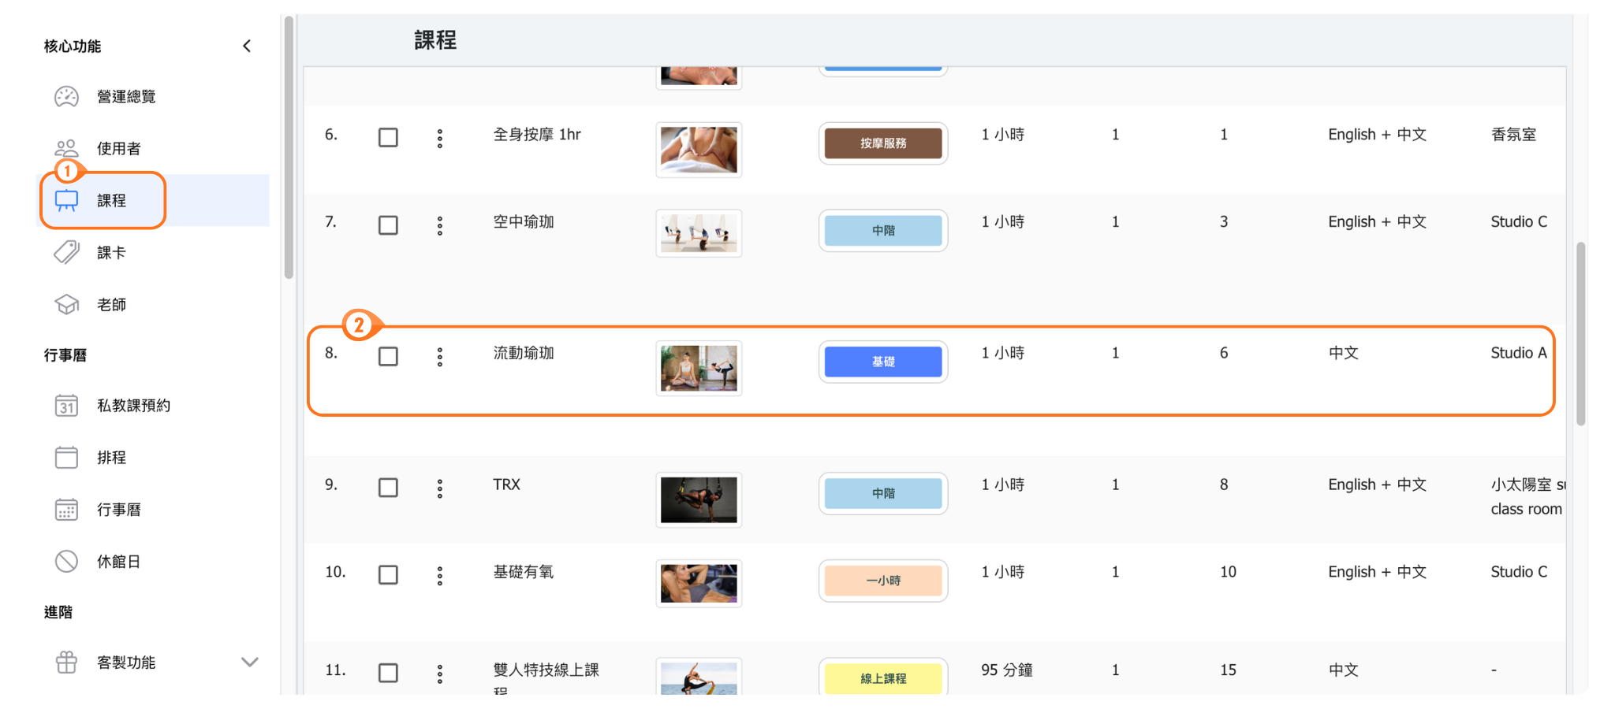
Task: Click the blue 基礎 color label
Action: [x=882, y=362]
